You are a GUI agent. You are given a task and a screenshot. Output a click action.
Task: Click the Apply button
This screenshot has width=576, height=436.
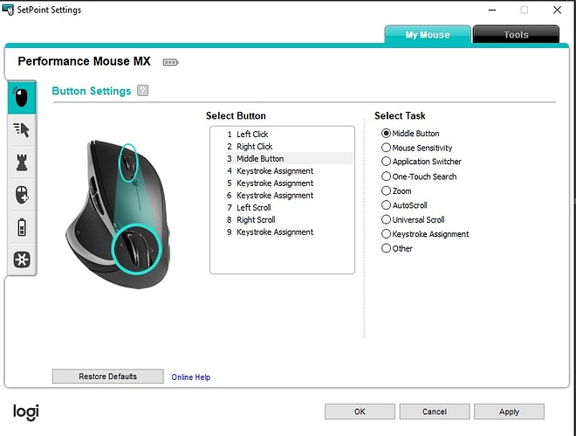509,412
